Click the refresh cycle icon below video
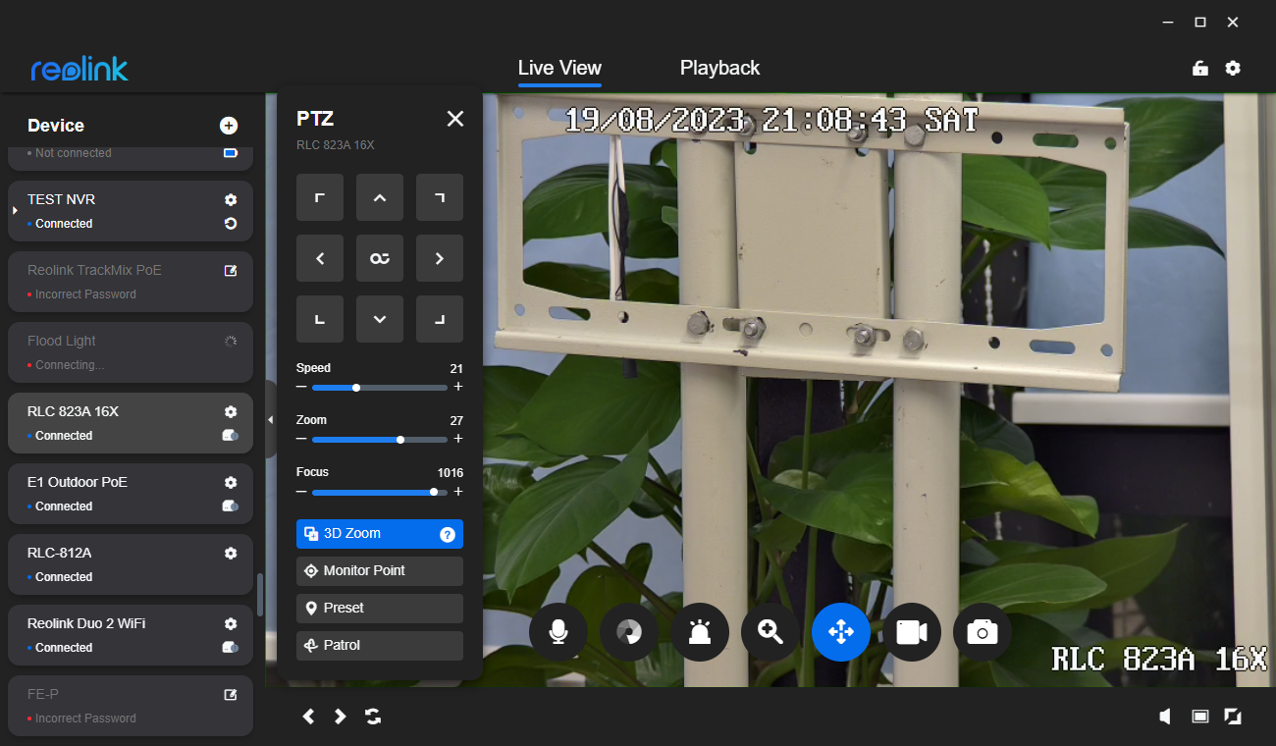Screen dimensions: 1276x746 [x=373, y=717]
